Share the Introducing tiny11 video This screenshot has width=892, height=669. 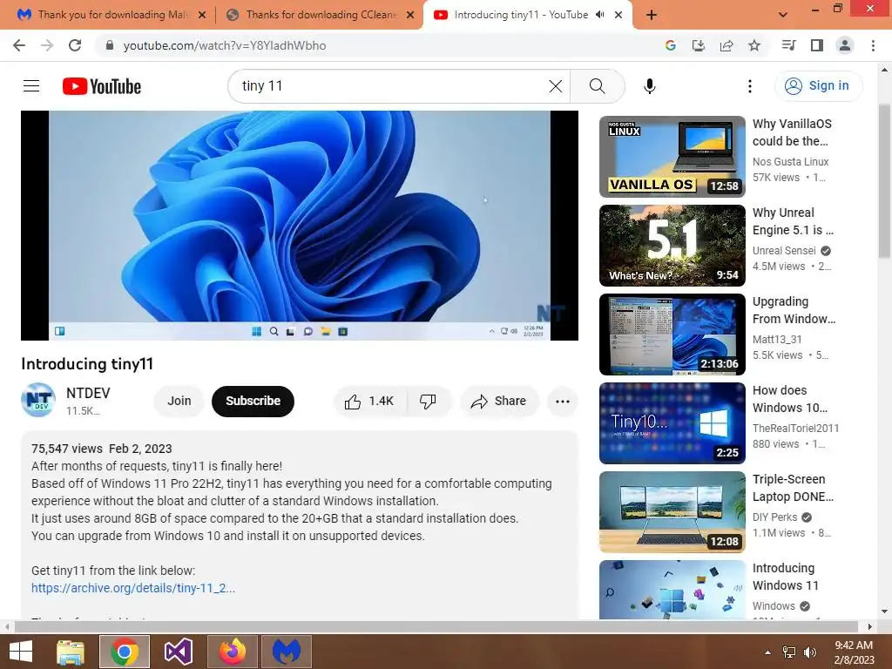498,401
